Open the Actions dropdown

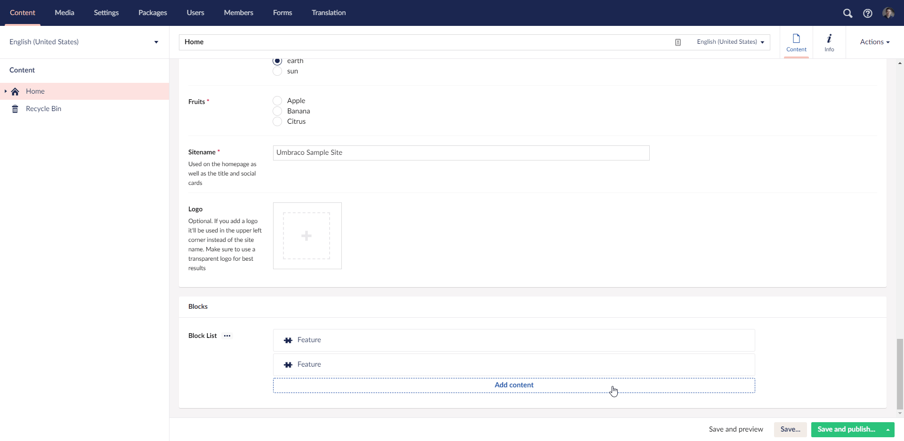tap(874, 42)
